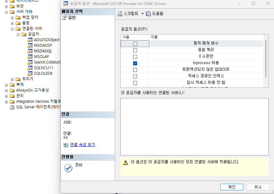Screen dimensions: 274x194
Task: Click the 연결된 서버 folder icon
Action: (x=18, y=29)
